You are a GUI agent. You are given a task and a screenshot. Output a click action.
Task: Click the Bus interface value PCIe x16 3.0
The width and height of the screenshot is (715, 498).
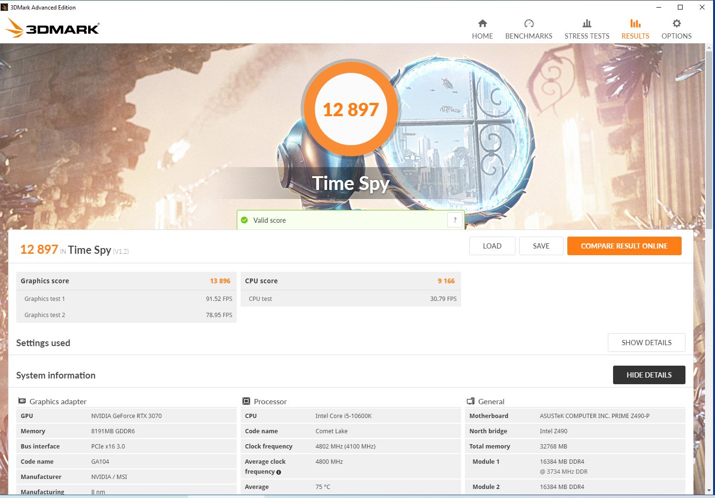pyautogui.click(x=108, y=446)
